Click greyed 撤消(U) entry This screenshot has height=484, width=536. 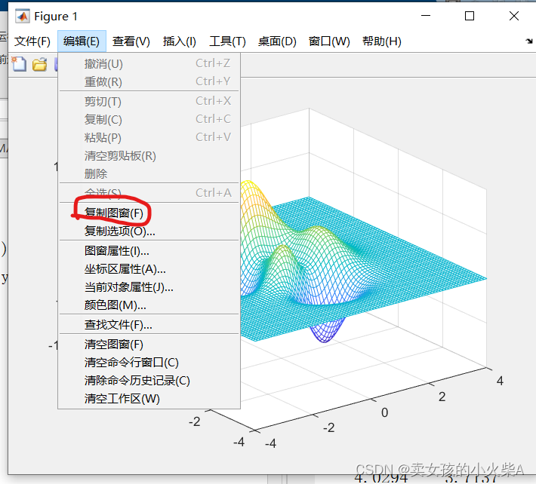(149, 64)
